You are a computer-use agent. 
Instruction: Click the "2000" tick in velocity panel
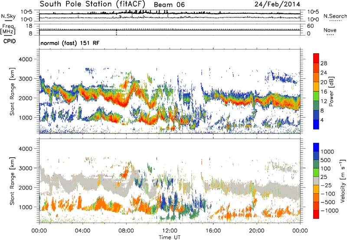tap(25, 188)
